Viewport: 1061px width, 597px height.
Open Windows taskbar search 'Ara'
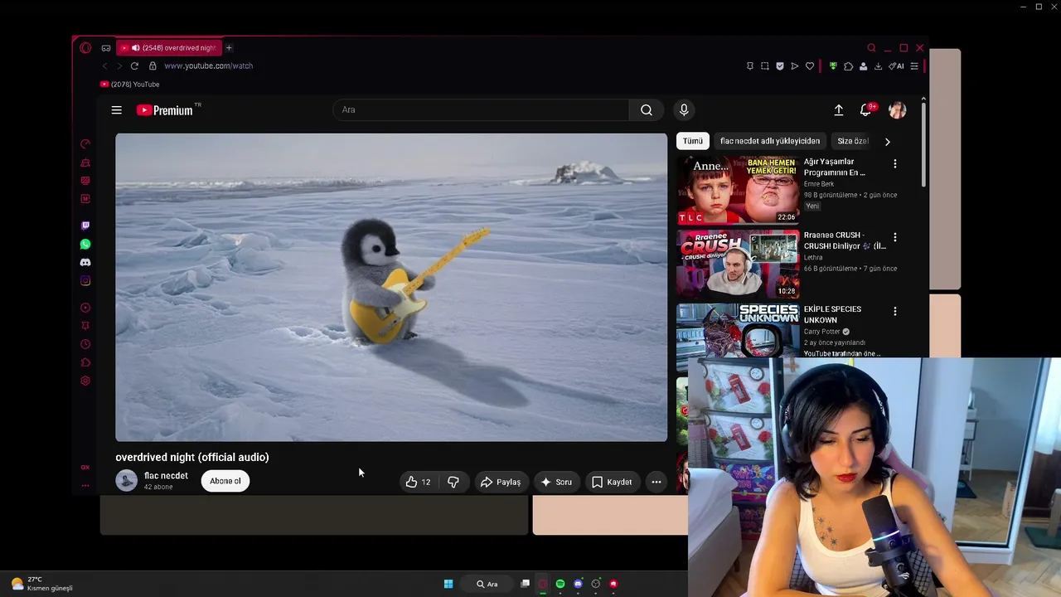tap(487, 584)
